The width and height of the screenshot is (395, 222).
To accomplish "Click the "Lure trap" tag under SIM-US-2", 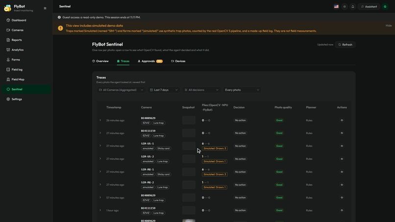I will (163, 161).
